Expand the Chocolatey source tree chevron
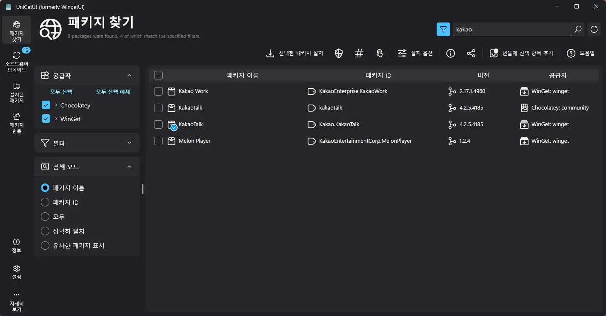The image size is (606, 316). pos(56,105)
